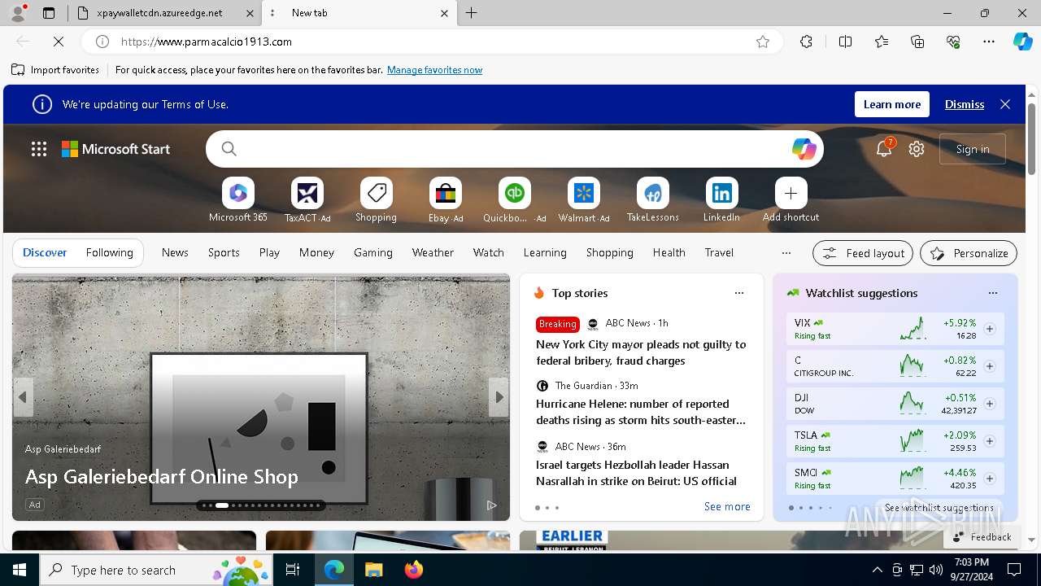
Task: Click Learn more about Terms of Use
Action: [x=892, y=104]
